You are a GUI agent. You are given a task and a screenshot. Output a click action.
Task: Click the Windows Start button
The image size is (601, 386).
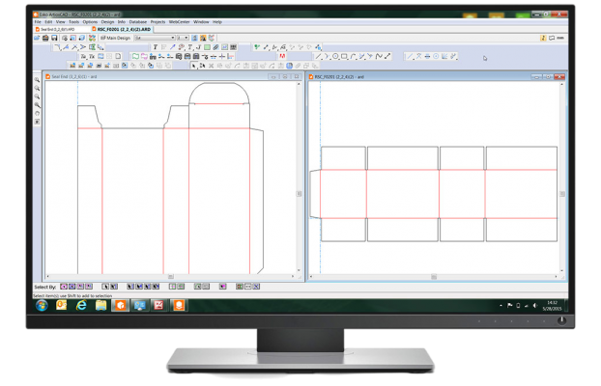pos(43,305)
